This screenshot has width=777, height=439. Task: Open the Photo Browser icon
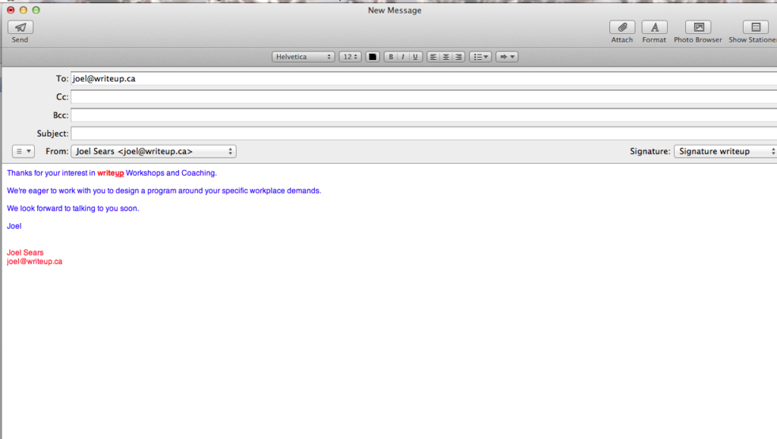coord(698,27)
